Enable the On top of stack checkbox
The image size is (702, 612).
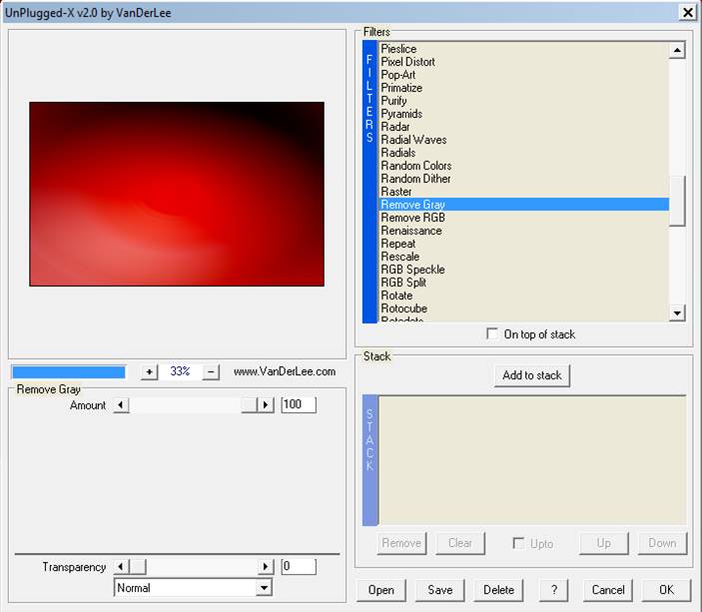click(492, 334)
